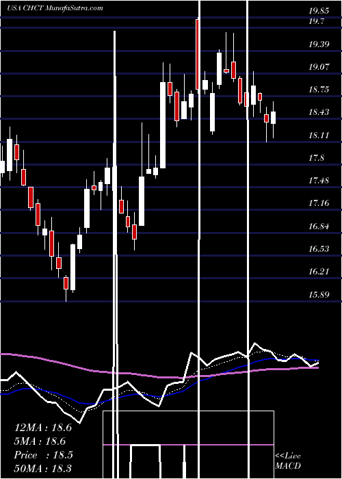This screenshot has width=342, height=479.
Task: Click the '5MA : 18.6' legend entry
Action: (x=40, y=441)
